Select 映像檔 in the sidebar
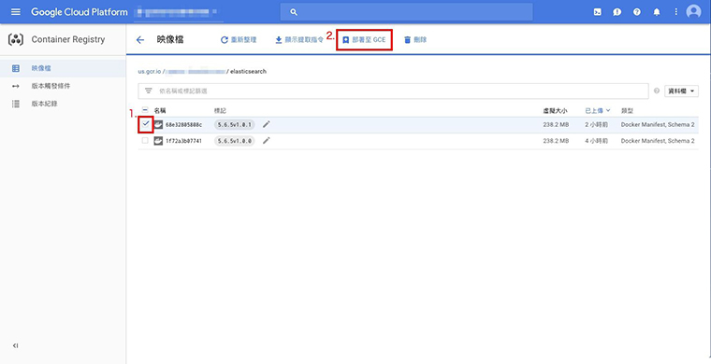This screenshot has width=711, height=364. pyautogui.click(x=63, y=68)
